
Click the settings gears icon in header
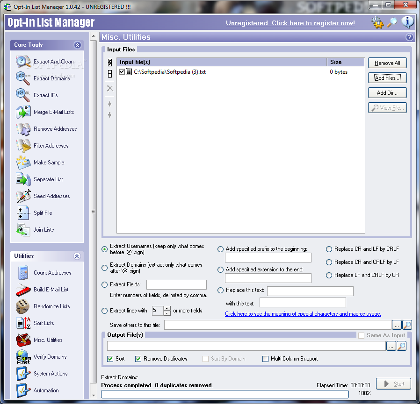coord(377,22)
